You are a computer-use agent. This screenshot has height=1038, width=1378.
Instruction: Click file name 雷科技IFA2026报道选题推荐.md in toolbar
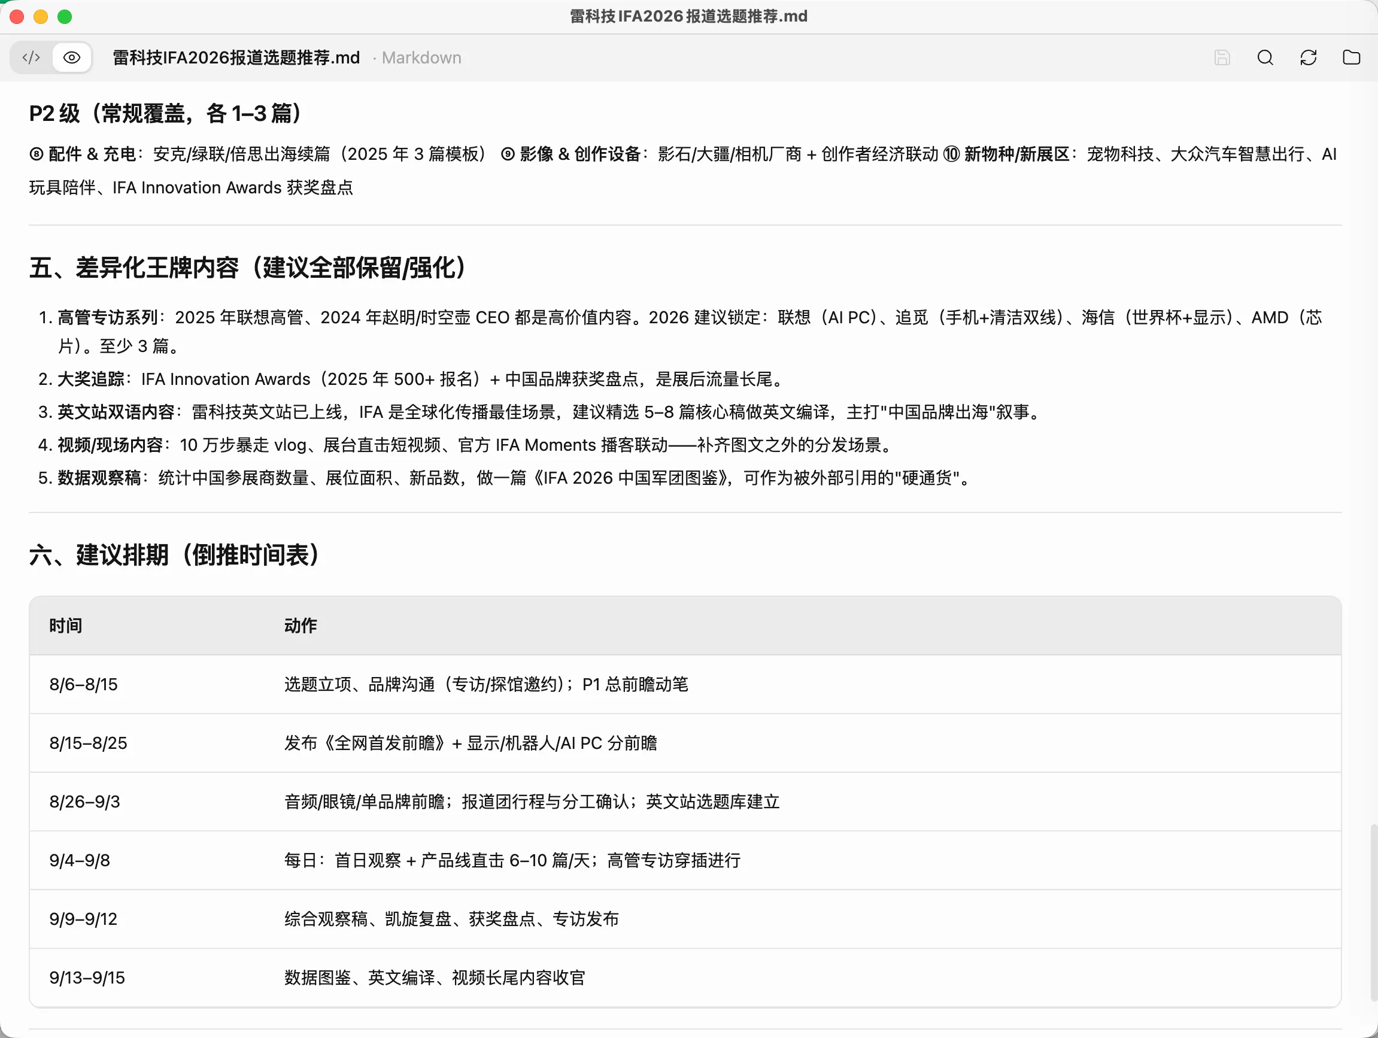pos(236,58)
